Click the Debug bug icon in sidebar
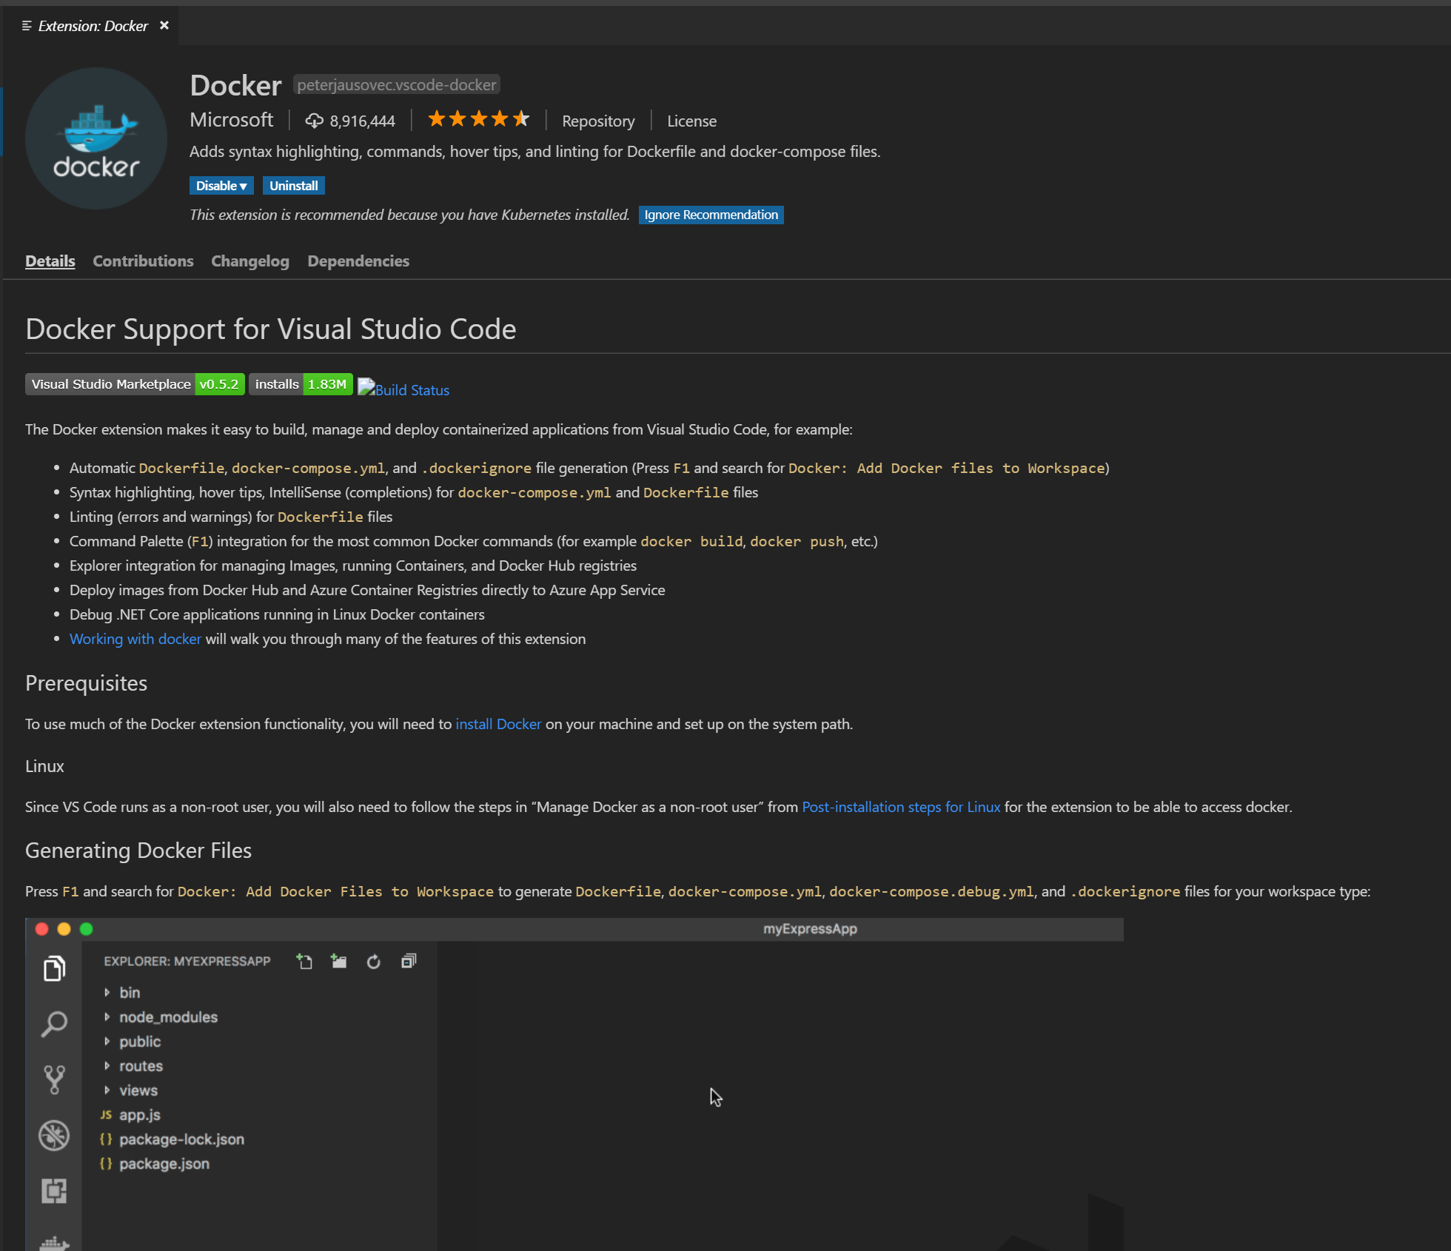The width and height of the screenshot is (1451, 1251). tap(54, 1136)
